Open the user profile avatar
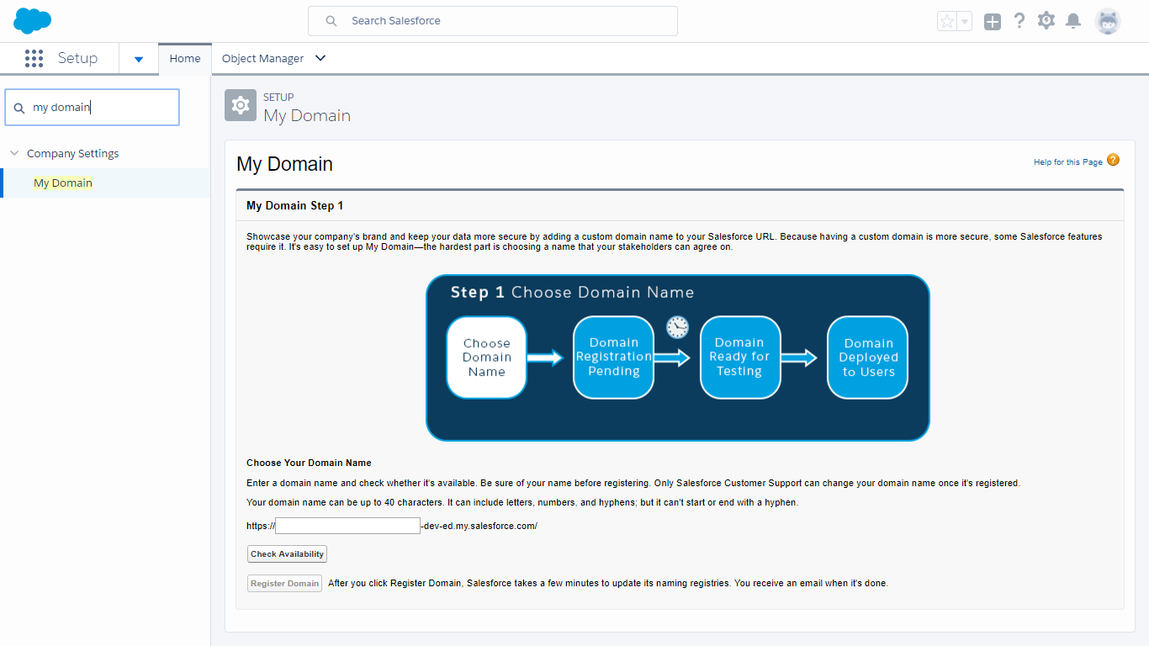 pos(1108,22)
